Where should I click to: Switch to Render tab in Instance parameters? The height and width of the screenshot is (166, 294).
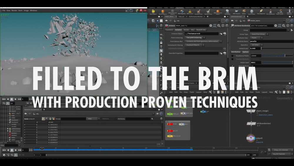(x=186, y=30)
